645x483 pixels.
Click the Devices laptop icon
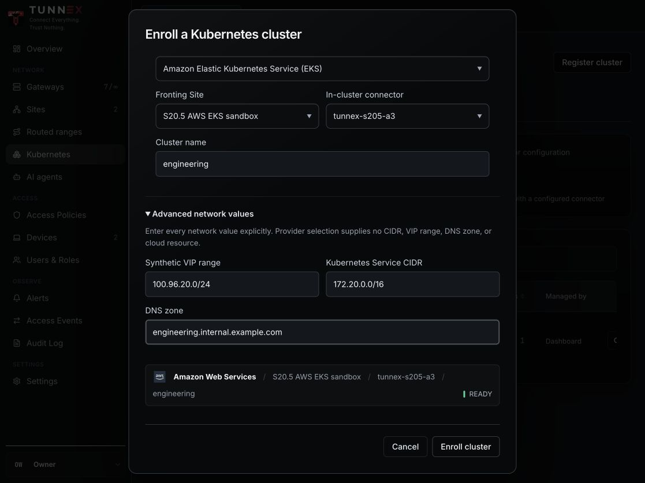[16, 238]
